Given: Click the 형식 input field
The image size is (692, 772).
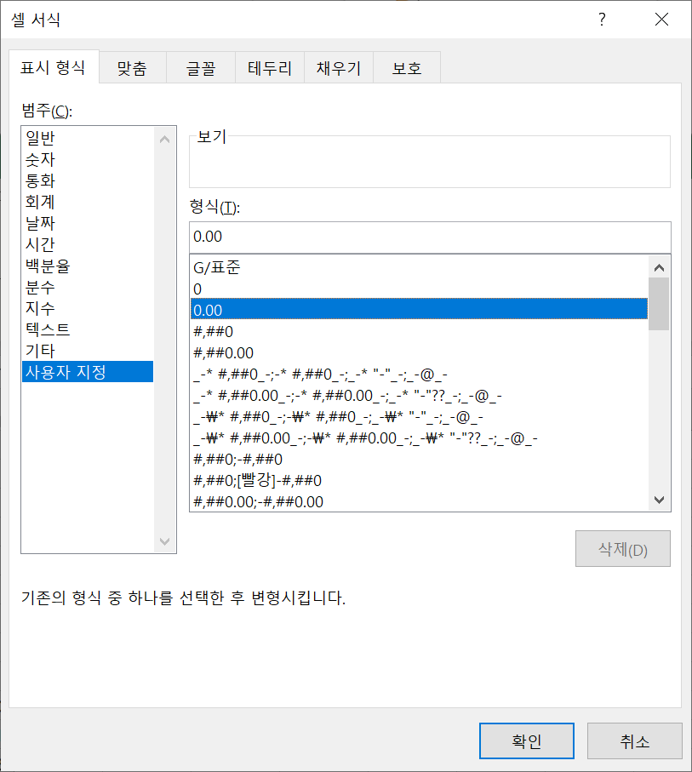Looking at the screenshot, I should [430, 237].
